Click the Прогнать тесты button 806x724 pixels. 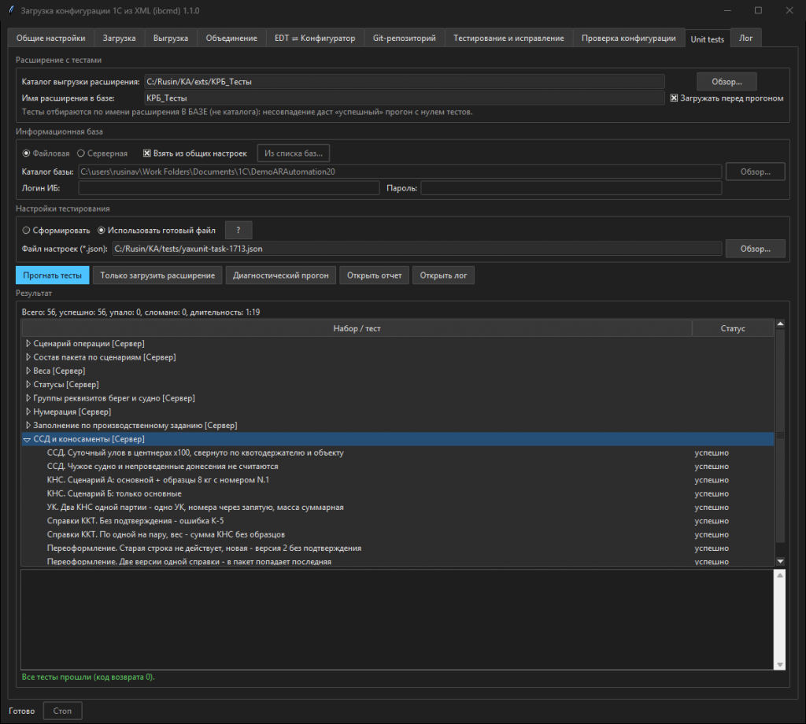click(53, 275)
